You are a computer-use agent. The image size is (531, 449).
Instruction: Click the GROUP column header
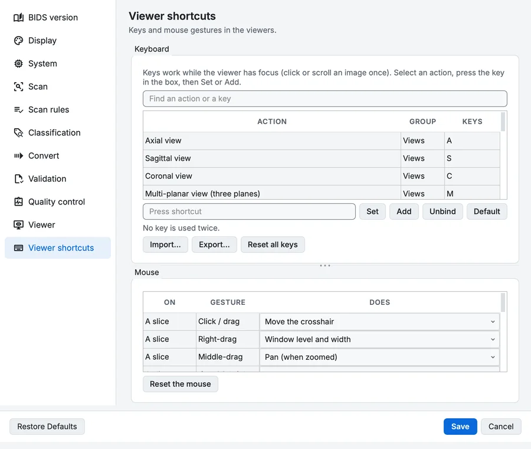(x=422, y=121)
